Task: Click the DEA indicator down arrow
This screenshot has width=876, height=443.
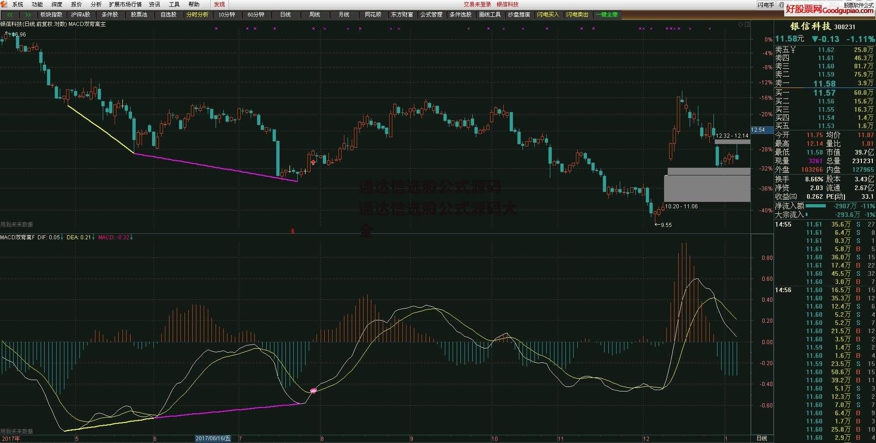Action: [x=93, y=237]
